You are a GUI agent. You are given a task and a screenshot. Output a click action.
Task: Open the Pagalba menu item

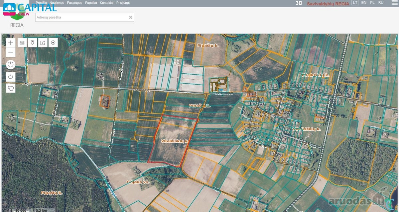[x=91, y=3]
